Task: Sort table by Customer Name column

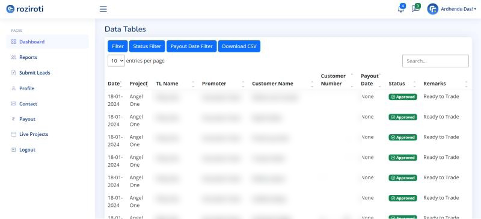Action: [x=283, y=84]
